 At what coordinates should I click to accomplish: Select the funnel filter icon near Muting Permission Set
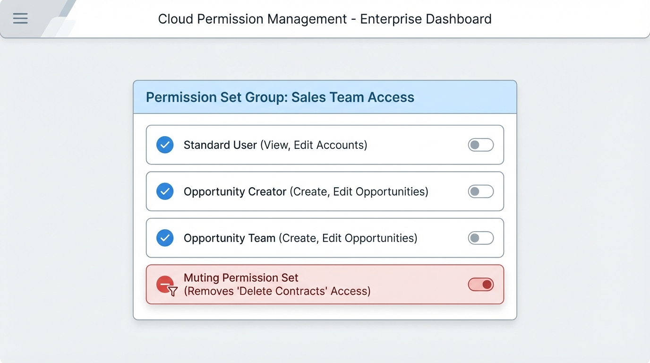click(173, 290)
